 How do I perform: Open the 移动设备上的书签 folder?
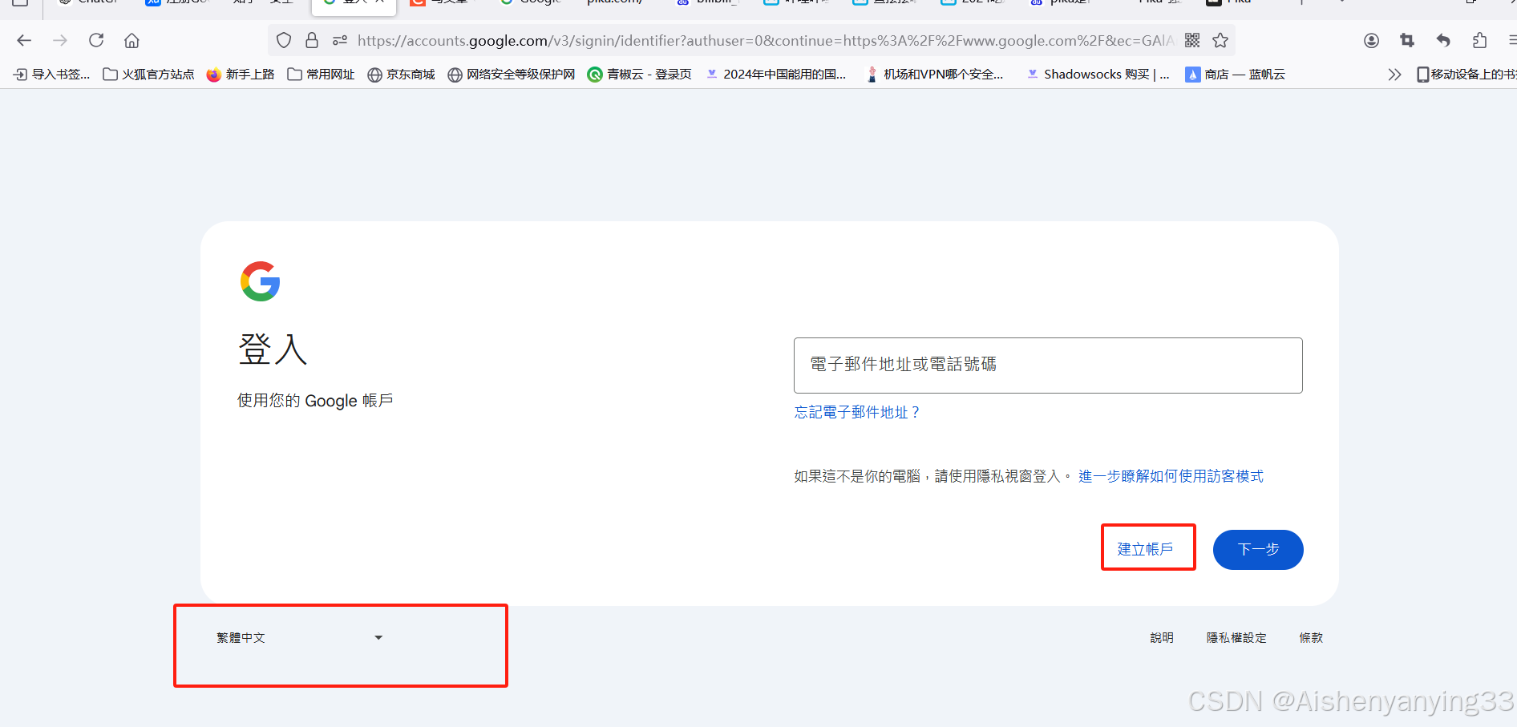pyautogui.click(x=1466, y=75)
